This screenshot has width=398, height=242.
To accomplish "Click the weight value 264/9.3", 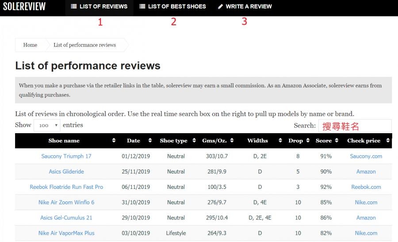I will (x=217, y=233).
